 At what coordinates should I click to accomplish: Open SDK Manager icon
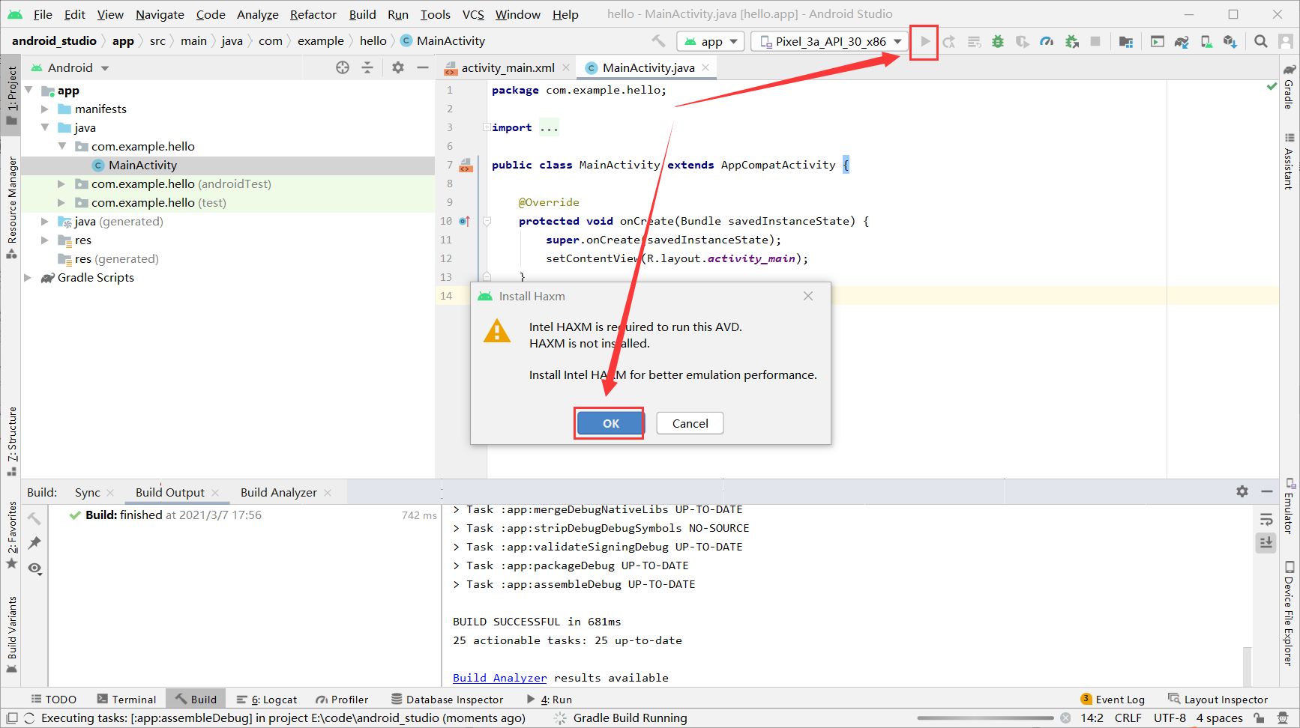coord(1230,41)
